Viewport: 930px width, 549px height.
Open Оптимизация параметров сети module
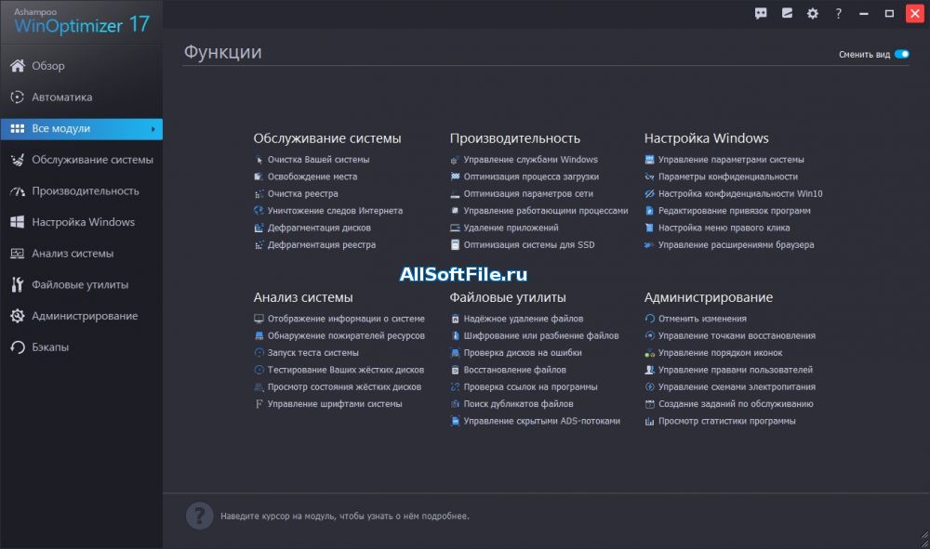click(528, 193)
